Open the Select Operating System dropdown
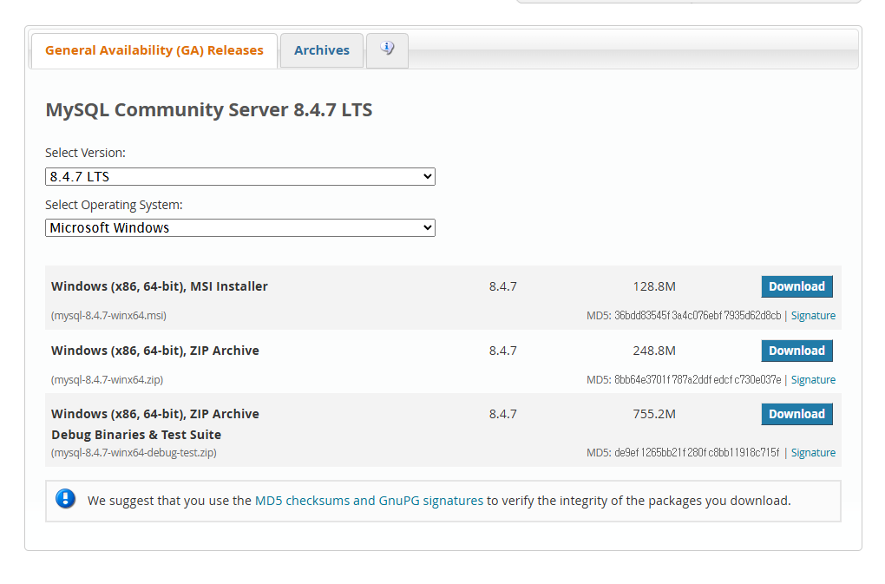Screen dimensions: 885x584 pyautogui.click(x=239, y=228)
